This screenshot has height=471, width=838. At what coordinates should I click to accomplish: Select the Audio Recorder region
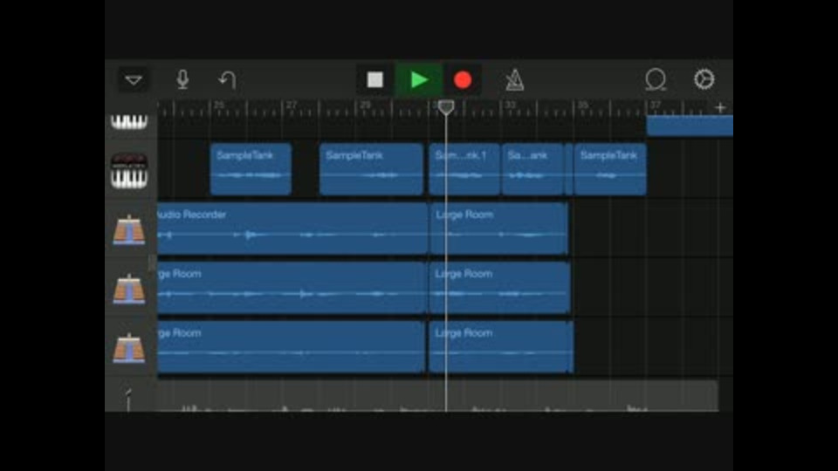click(x=292, y=228)
